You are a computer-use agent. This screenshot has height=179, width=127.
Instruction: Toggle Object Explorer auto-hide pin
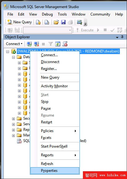click(122, 37)
